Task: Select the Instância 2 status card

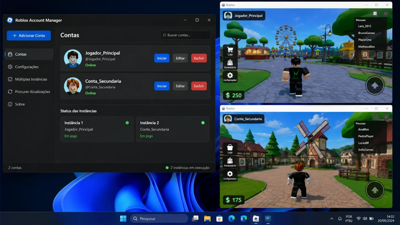Action: click(173, 129)
